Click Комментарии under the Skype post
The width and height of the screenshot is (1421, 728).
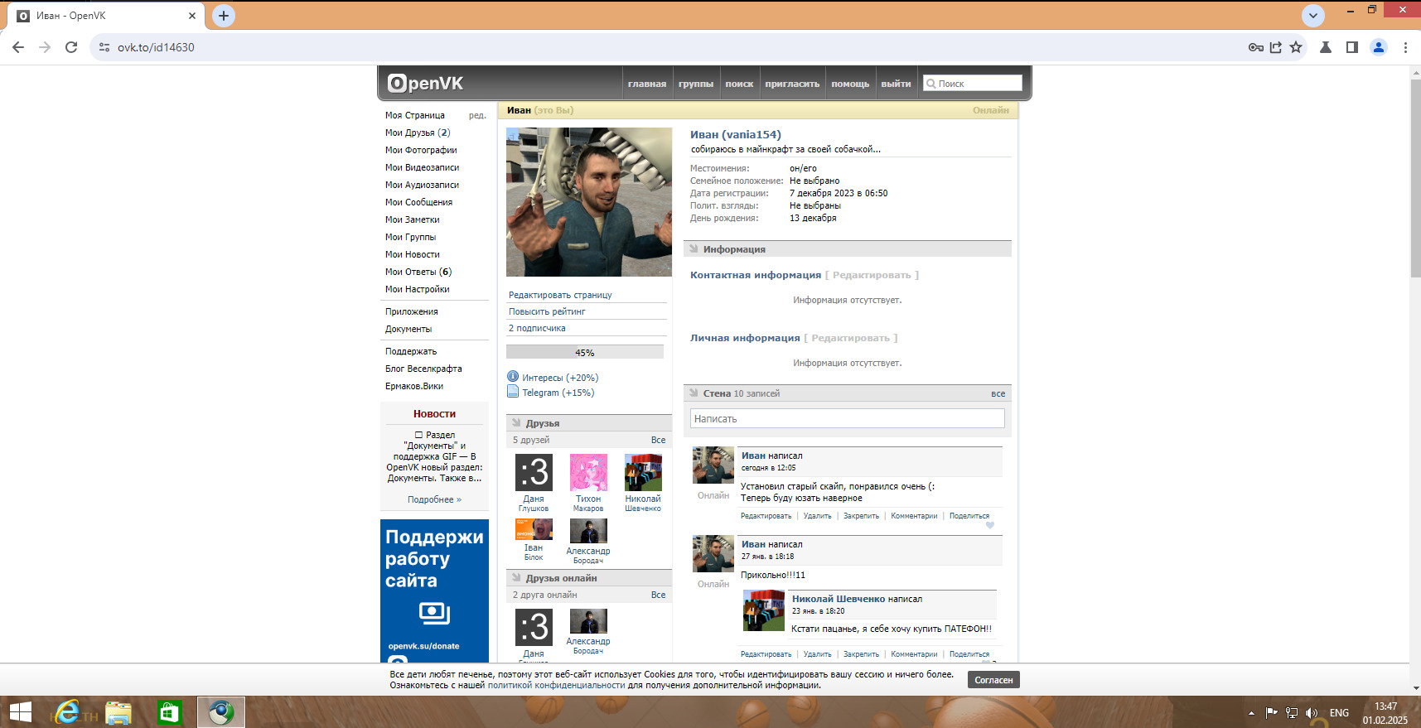tap(914, 516)
